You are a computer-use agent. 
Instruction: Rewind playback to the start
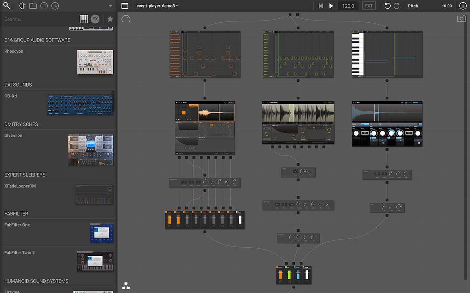(321, 6)
